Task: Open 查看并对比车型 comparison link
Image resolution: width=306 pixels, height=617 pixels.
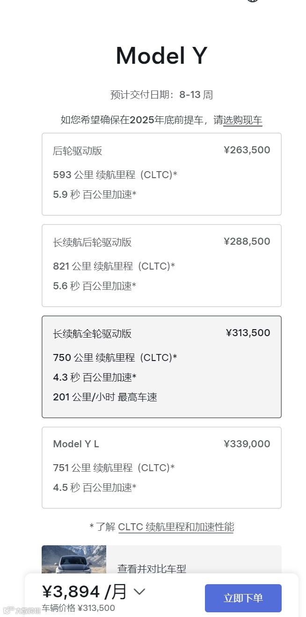Action: 152,568
